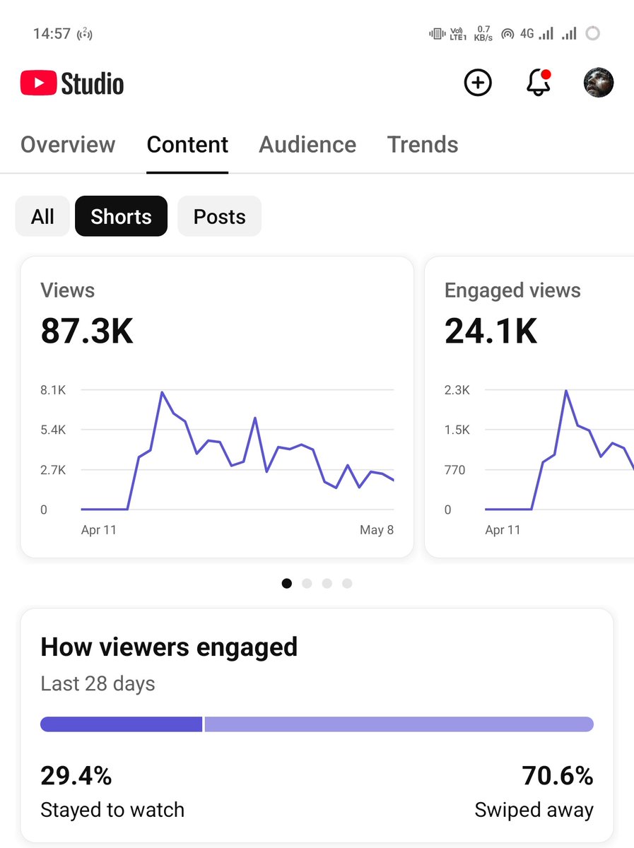Tap Apr 11 label in Views chart

(x=99, y=530)
